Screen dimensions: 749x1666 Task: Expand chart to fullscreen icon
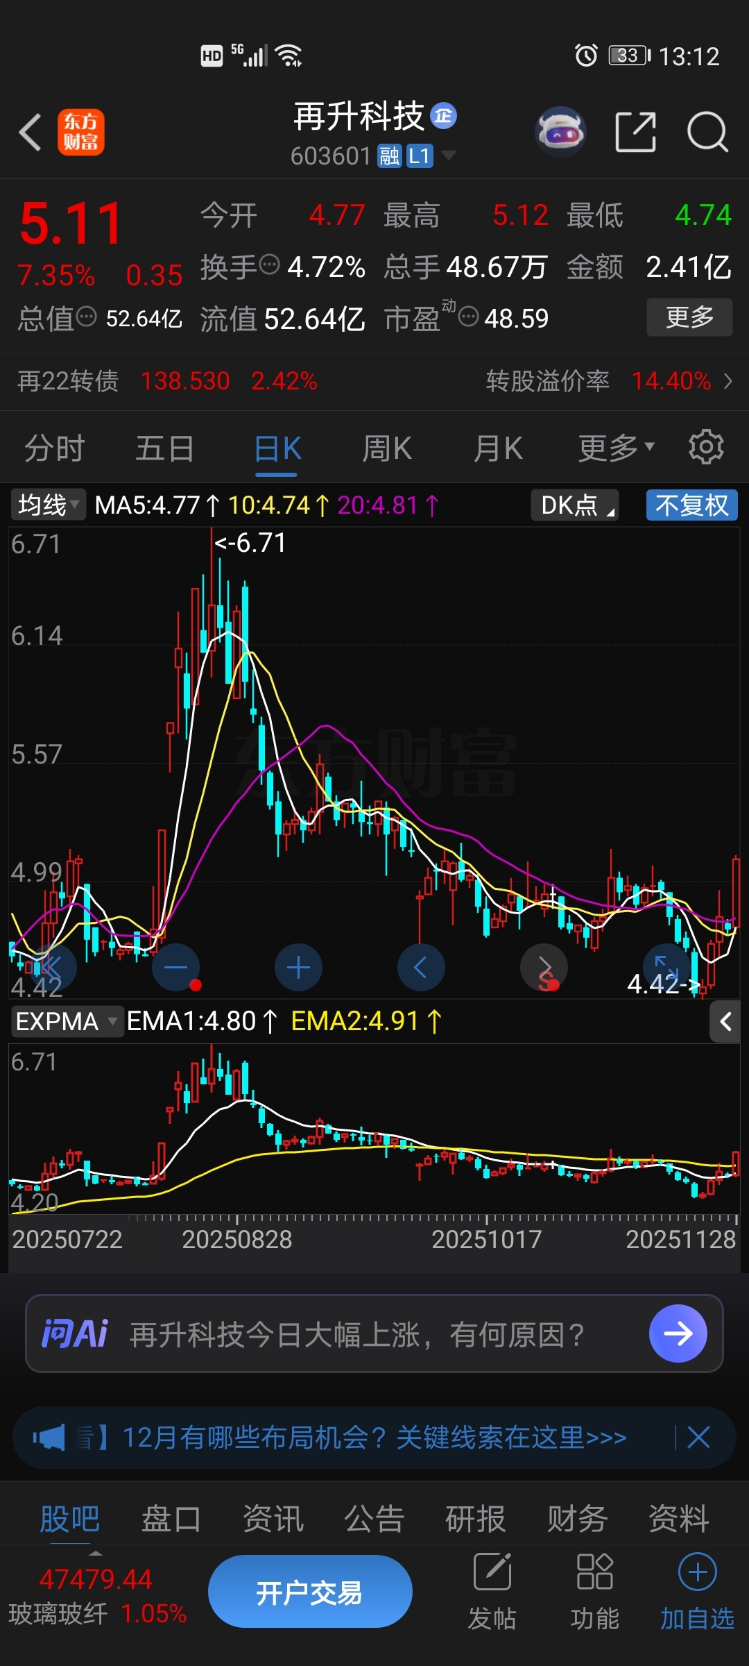point(667,967)
